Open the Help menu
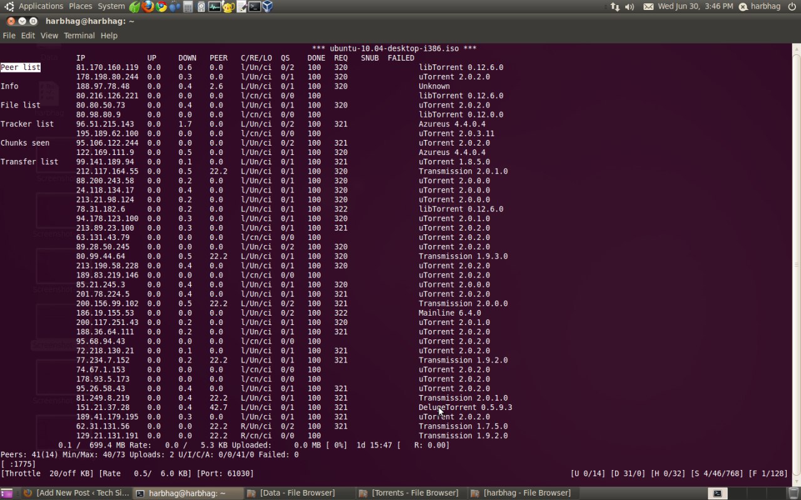 click(x=109, y=36)
